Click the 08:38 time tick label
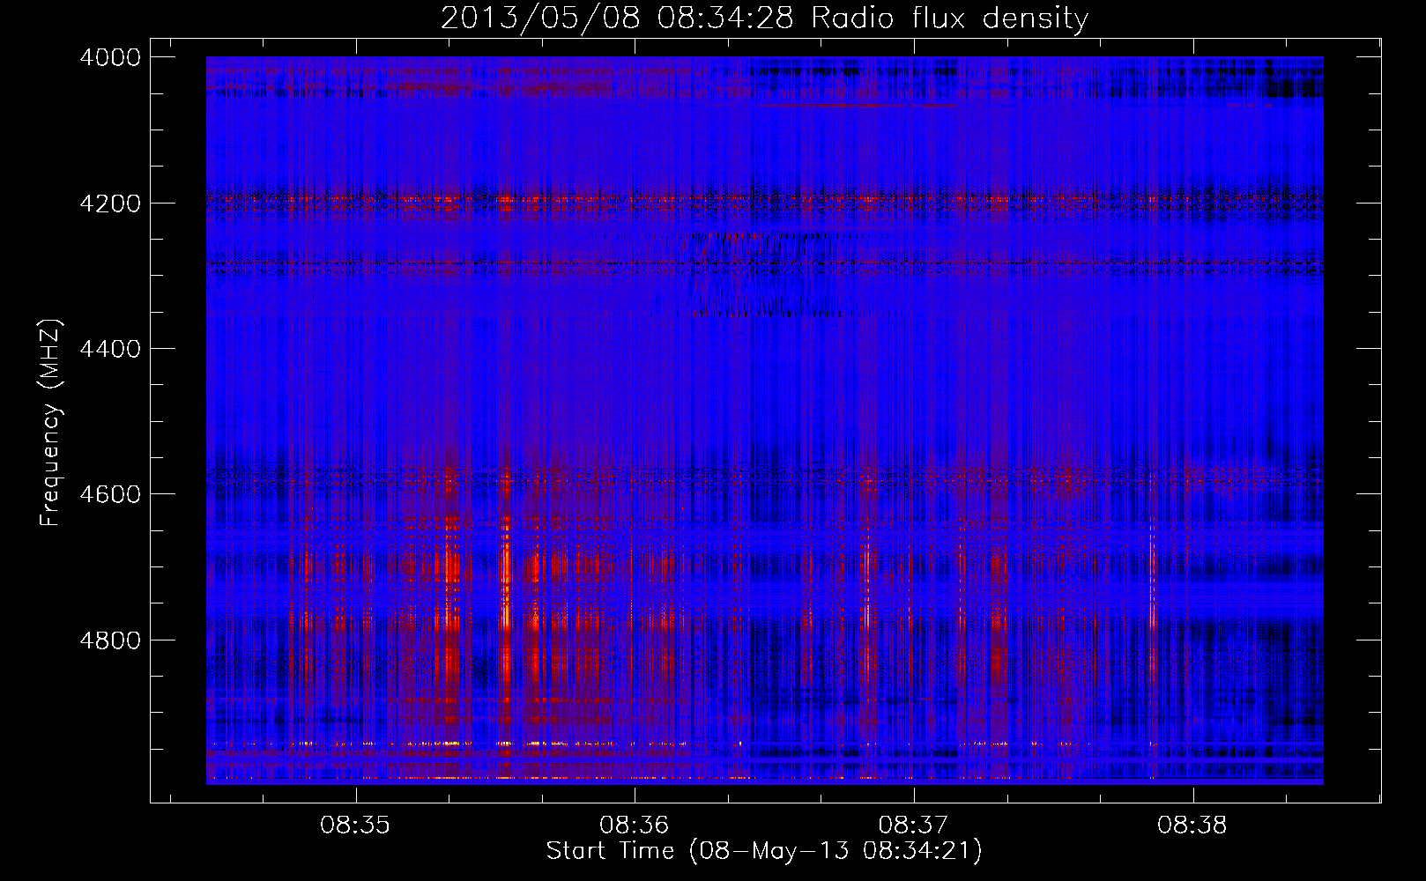Screen dimensions: 1426x881 1192,825
